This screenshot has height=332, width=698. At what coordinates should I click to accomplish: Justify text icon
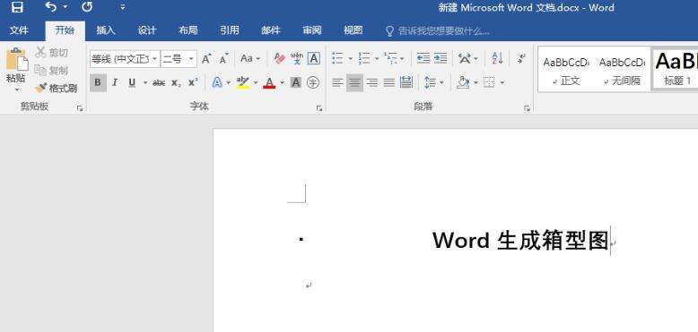coord(389,82)
